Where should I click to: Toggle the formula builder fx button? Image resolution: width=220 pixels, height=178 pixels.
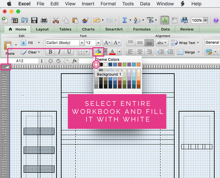165,20
